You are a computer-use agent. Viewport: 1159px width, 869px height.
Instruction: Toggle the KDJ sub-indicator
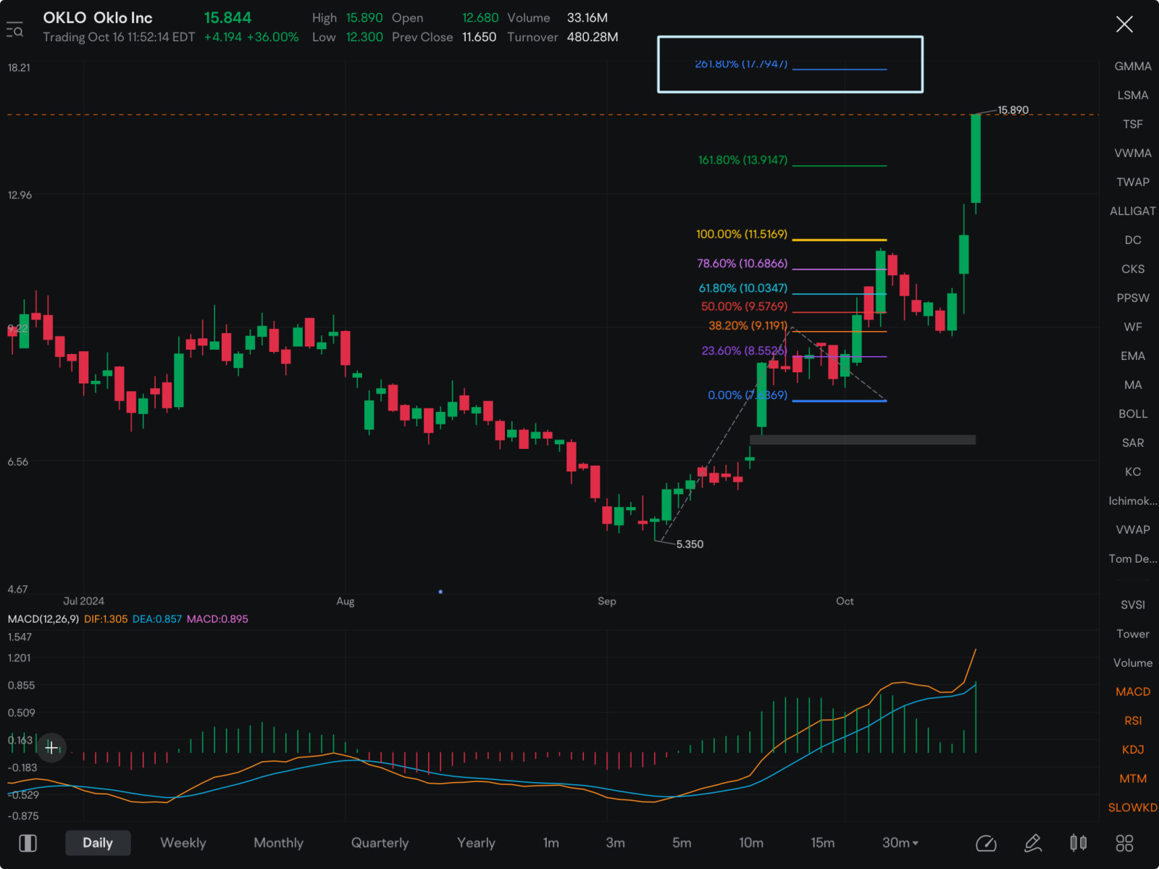pyautogui.click(x=1133, y=750)
